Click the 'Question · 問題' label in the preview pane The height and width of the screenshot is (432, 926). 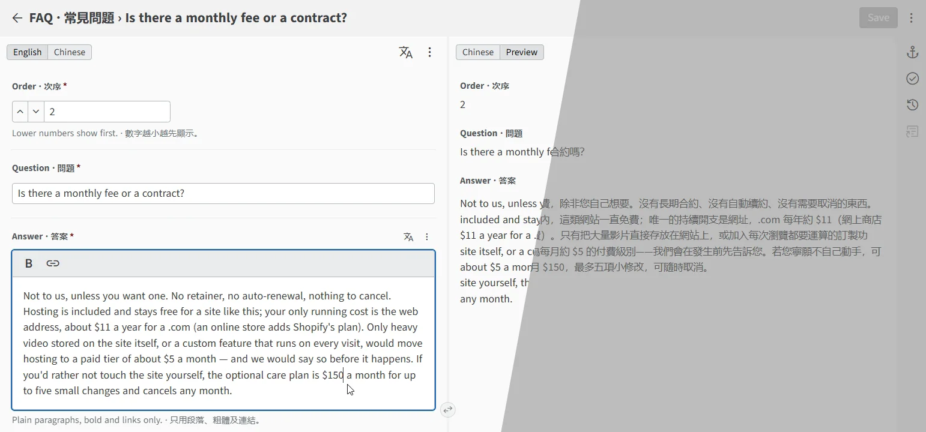tap(491, 133)
